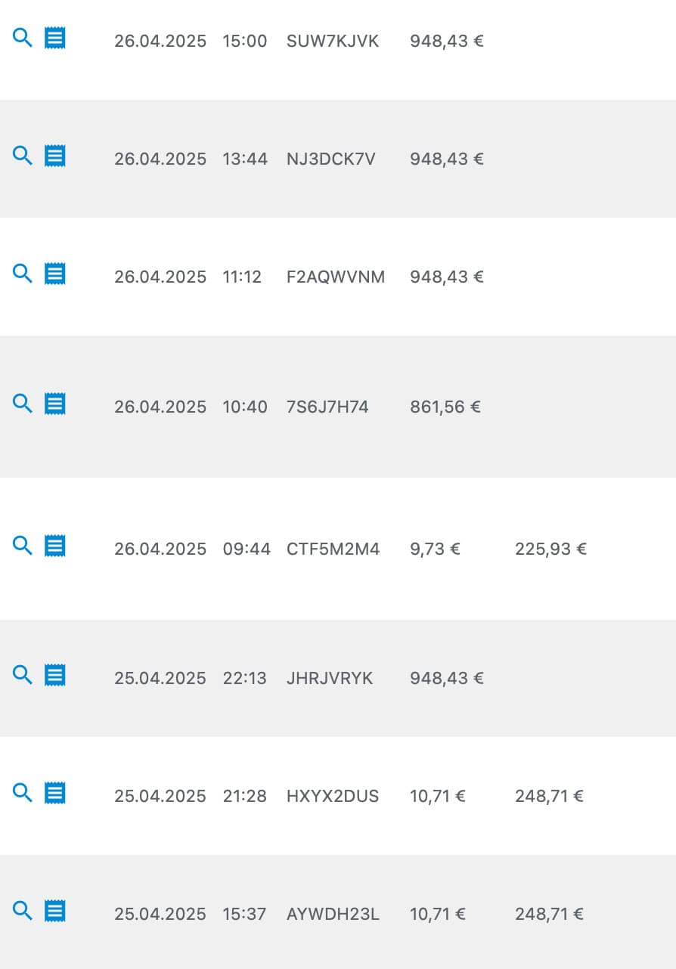This screenshot has height=969, width=676.
Task: Open receipt for CTF5M2M4 transaction
Action: click(54, 546)
